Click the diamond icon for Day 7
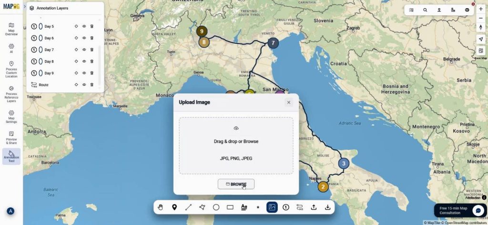The width and height of the screenshot is (488, 225). pos(76,50)
